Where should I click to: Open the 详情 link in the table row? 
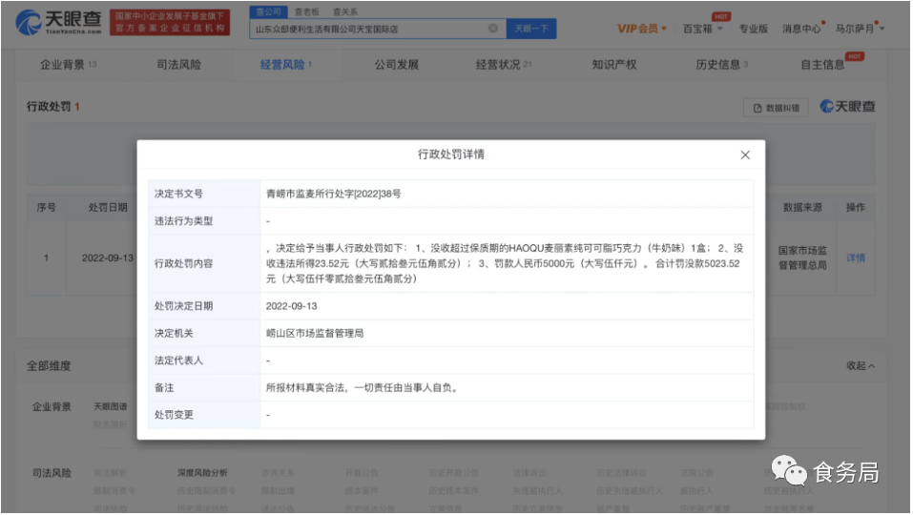[x=855, y=258]
